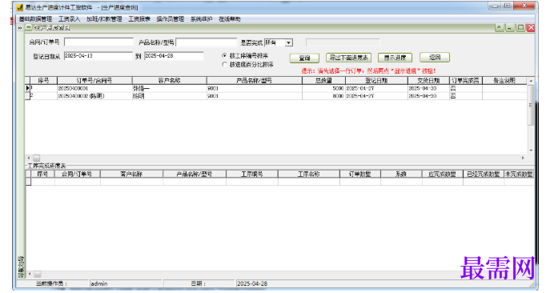550x293 pixels.
Task: Click customer name cell 张强一
Action: pos(170,88)
